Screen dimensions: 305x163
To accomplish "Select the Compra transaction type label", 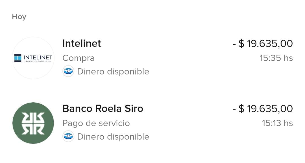I will [78, 58].
